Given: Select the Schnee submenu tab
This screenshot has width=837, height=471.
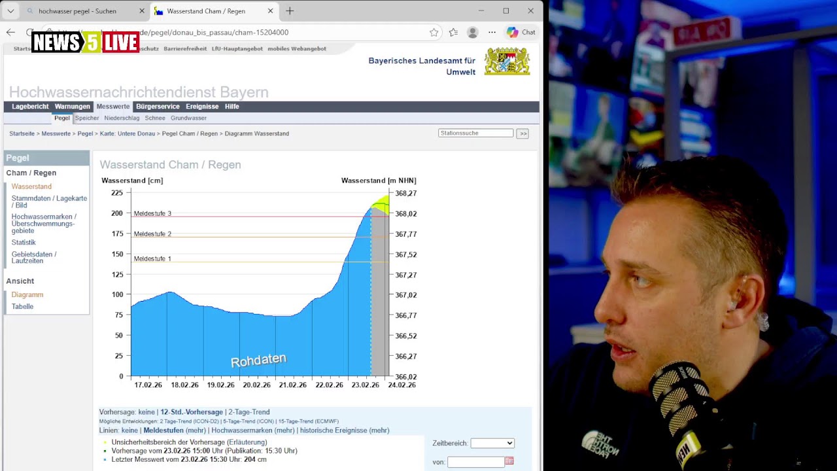Looking at the screenshot, I should pos(155,118).
